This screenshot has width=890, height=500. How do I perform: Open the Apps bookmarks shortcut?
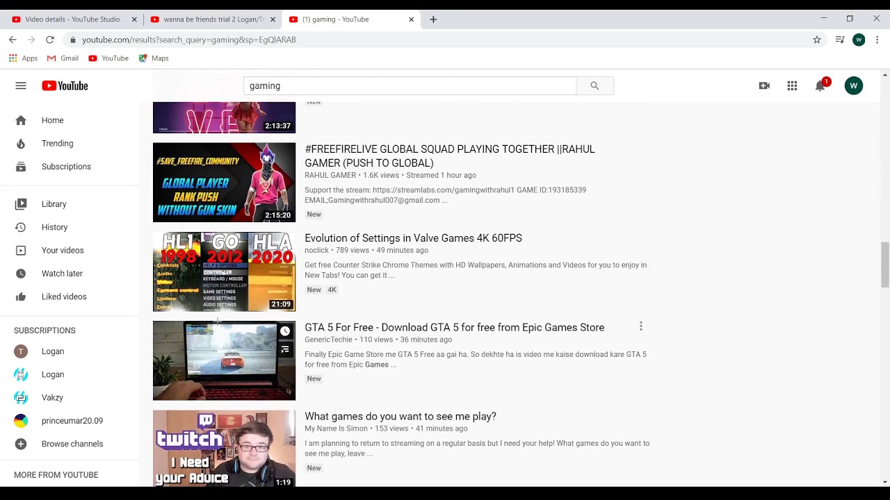[x=23, y=58]
